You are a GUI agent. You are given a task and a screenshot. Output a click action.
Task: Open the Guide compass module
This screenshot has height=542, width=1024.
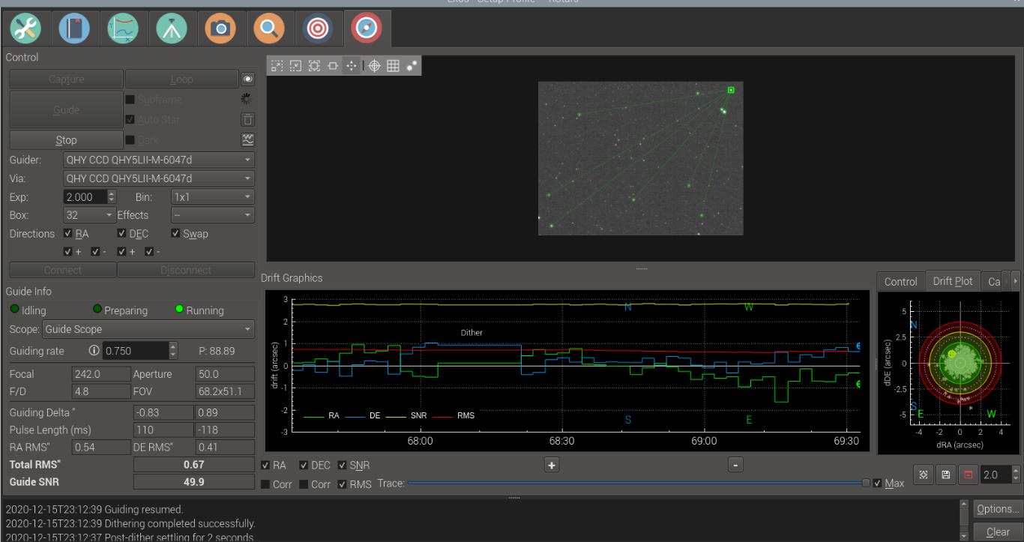tap(367, 28)
